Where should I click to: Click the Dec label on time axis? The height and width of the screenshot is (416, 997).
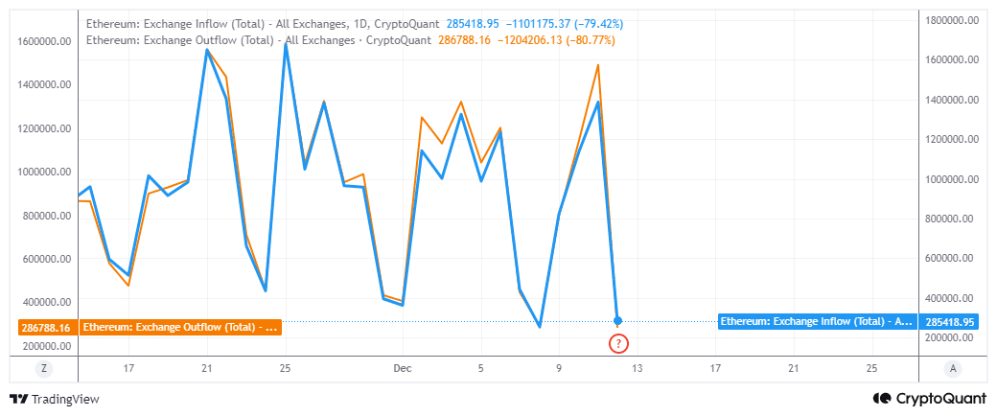coord(403,368)
